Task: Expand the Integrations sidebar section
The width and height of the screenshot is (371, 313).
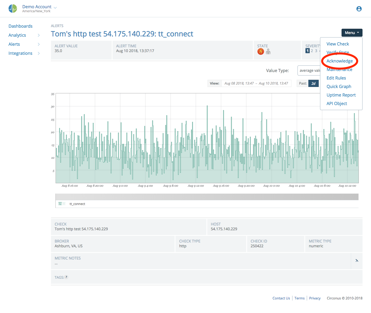Action: 39,53
